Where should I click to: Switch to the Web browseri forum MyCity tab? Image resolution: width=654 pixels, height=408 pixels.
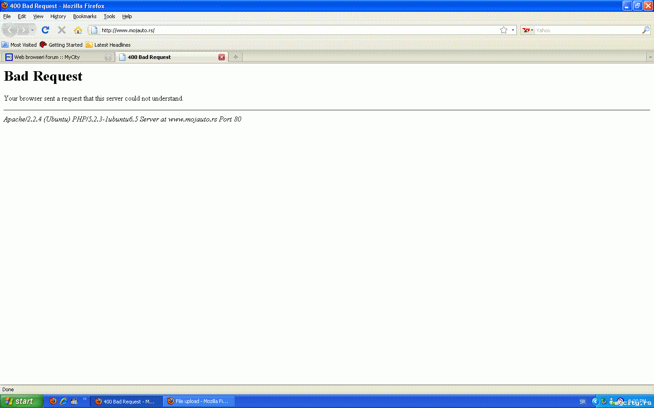click(58, 57)
